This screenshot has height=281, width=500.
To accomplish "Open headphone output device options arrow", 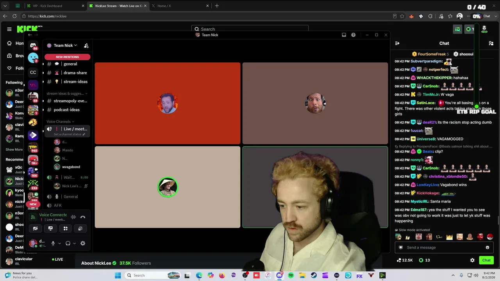I will coord(74,243).
